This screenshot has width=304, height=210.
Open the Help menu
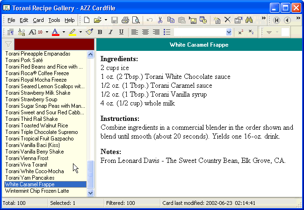pyautogui.click(x=70, y=20)
